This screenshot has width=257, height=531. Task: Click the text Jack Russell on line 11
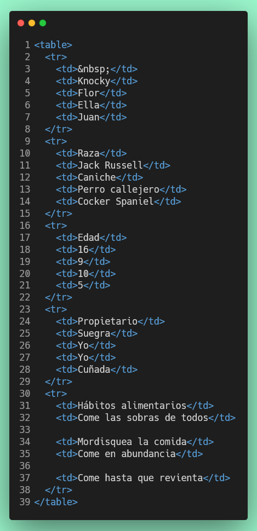(x=110, y=165)
